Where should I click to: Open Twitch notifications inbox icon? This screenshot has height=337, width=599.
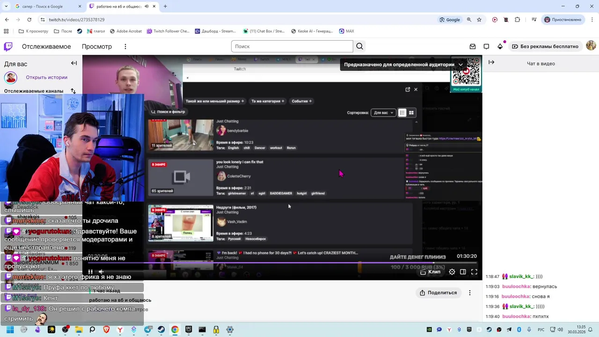click(473, 46)
